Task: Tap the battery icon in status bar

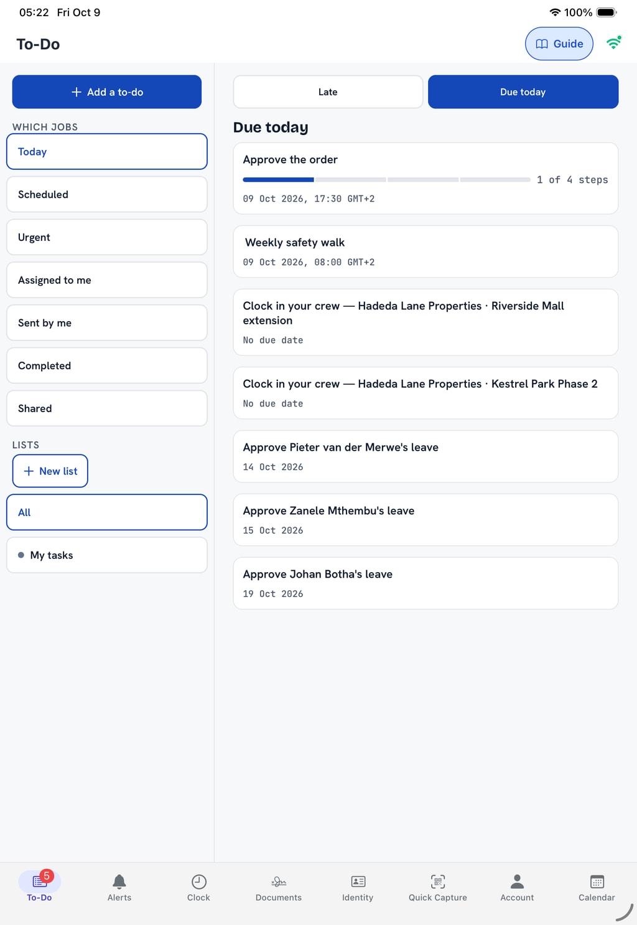Action: pos(607,12)
